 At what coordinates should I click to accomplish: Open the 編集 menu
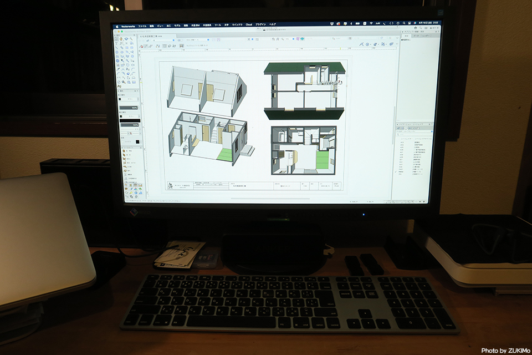pos(152,26)
